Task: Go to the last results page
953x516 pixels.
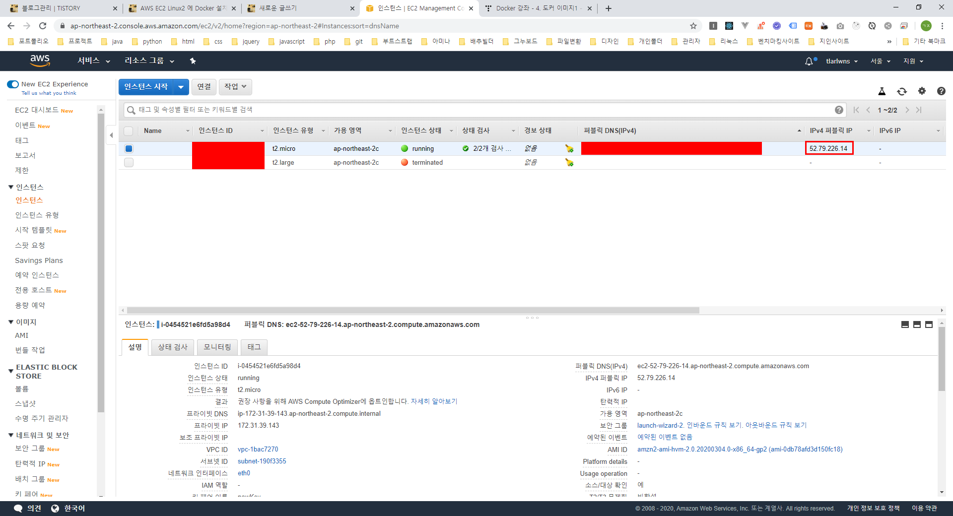Action: [x=919, y=110]
